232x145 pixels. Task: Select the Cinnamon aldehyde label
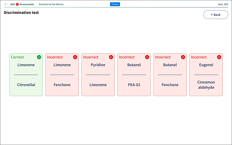206,85
